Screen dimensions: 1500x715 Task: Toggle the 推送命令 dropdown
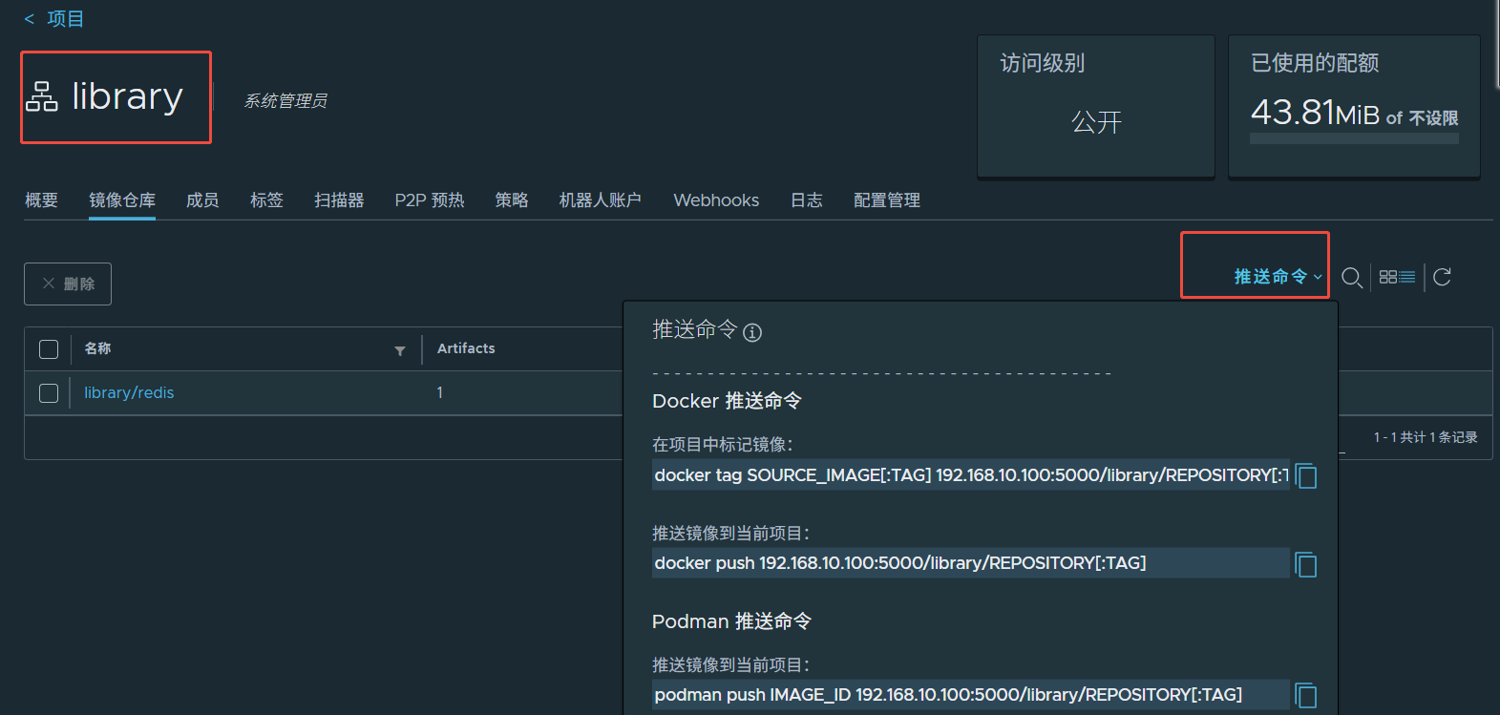[x=1278, y=277]
